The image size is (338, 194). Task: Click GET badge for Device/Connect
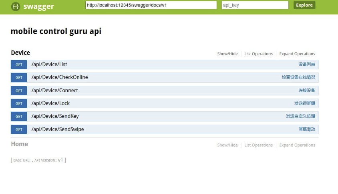click(x=19, y=91)
